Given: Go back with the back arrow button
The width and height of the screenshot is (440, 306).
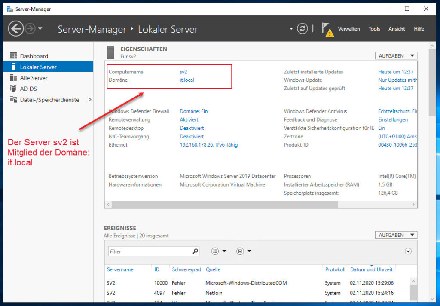Looking at the screenshot, I should (15, 29).
